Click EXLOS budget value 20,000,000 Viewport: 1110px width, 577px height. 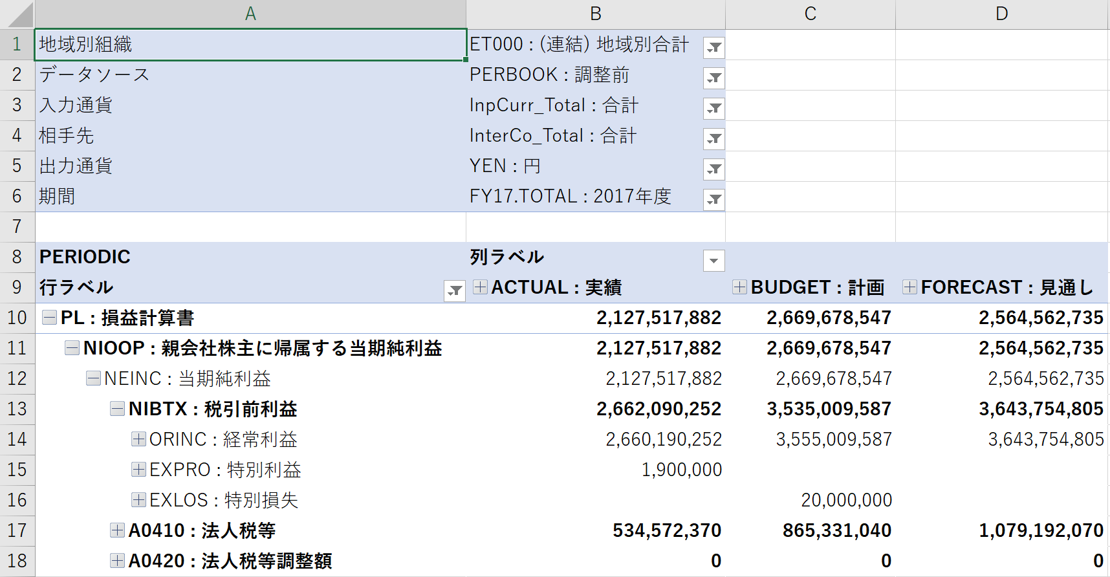(847, 500)
